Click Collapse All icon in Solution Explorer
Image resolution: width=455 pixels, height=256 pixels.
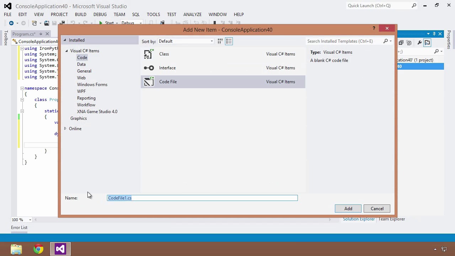[401, 43]
